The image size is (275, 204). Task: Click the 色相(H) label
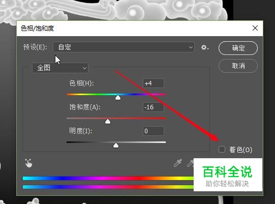[x=81, y=83]
